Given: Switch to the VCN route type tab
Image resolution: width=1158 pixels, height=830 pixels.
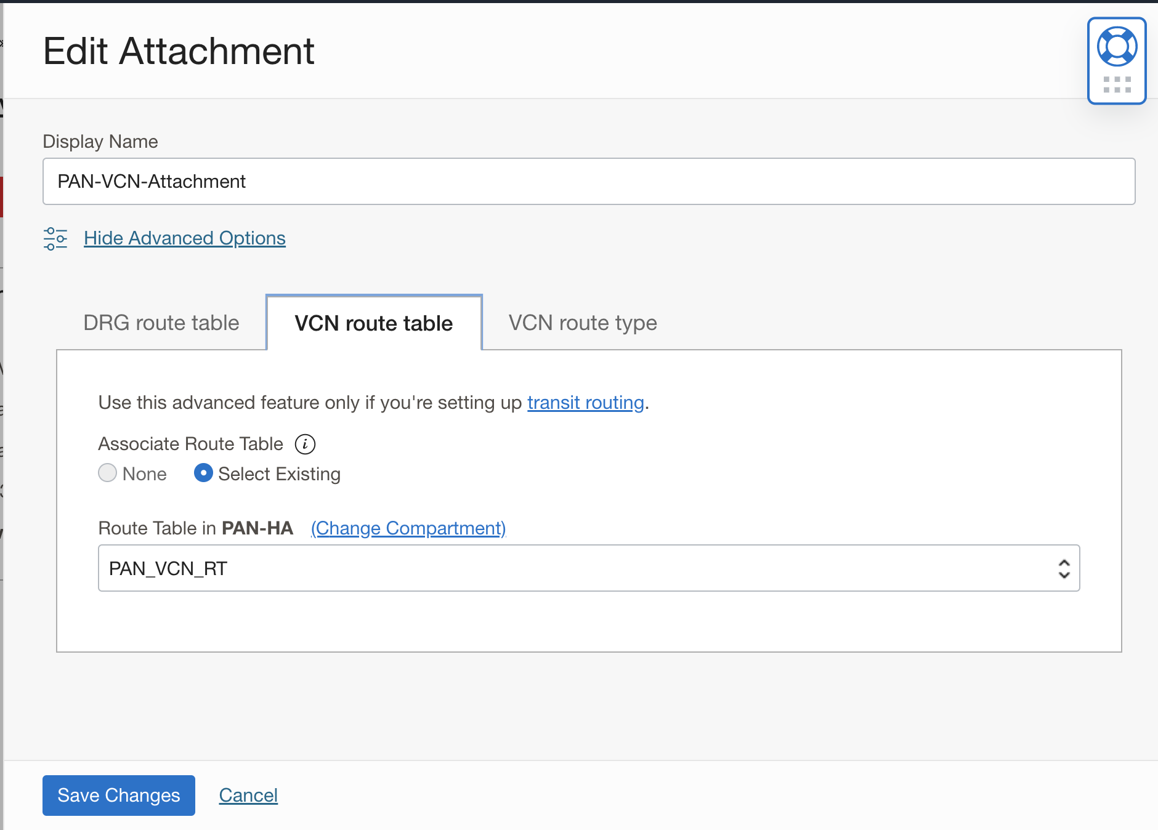Looking at the screenshot, I should pos(583,323).
